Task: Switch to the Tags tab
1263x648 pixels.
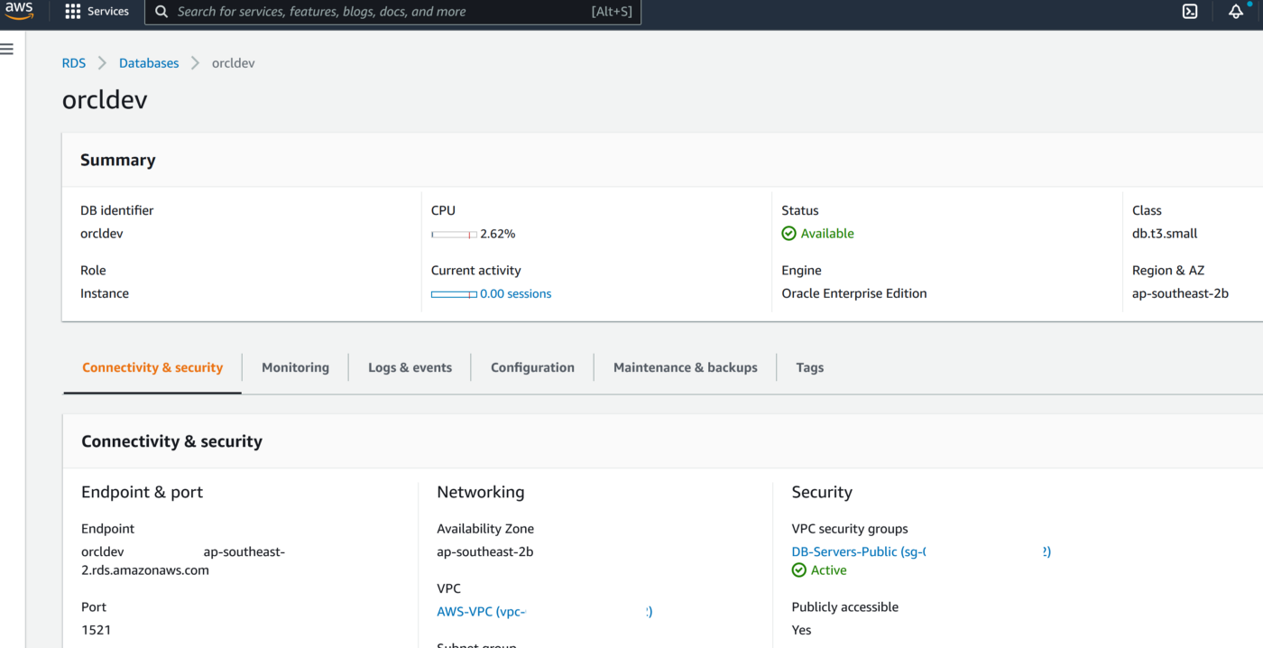Action: (x=809, y=367)
